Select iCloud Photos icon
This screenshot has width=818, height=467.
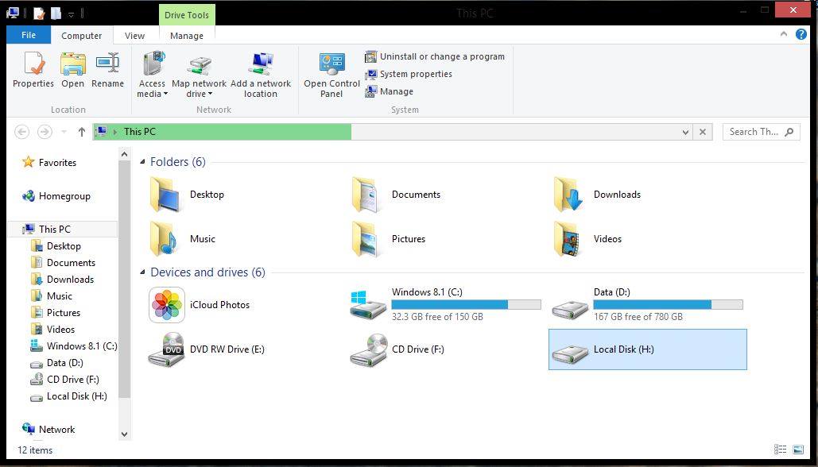click(167, 305)
